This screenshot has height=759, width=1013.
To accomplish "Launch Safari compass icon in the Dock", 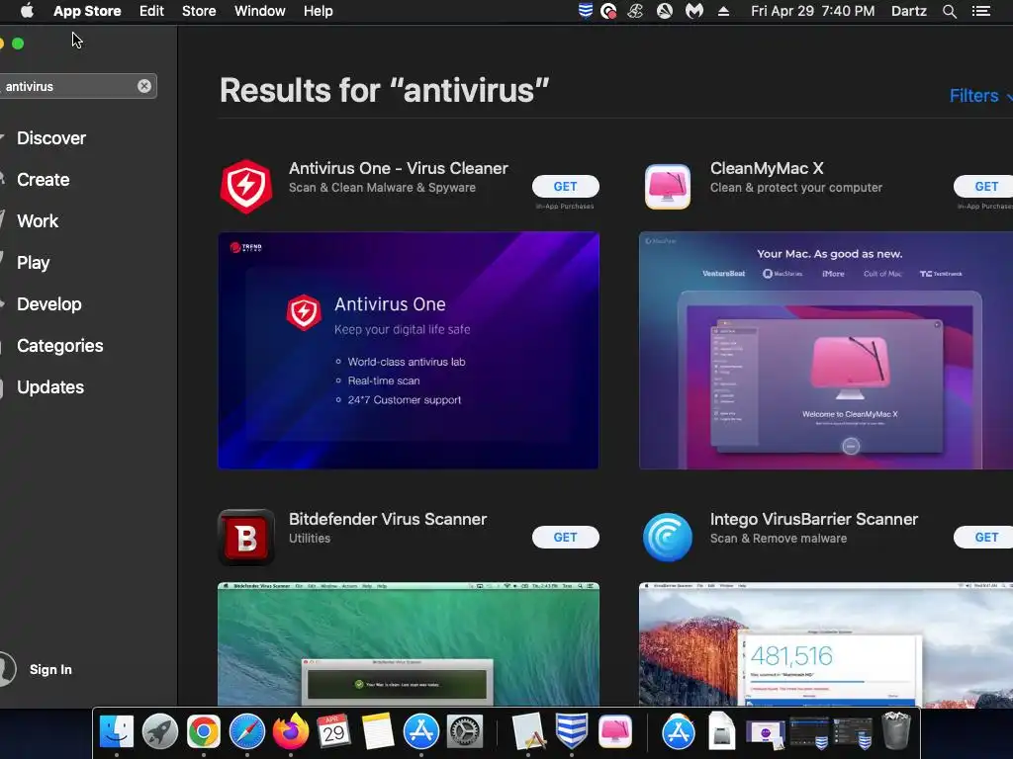I will (246, 732).
